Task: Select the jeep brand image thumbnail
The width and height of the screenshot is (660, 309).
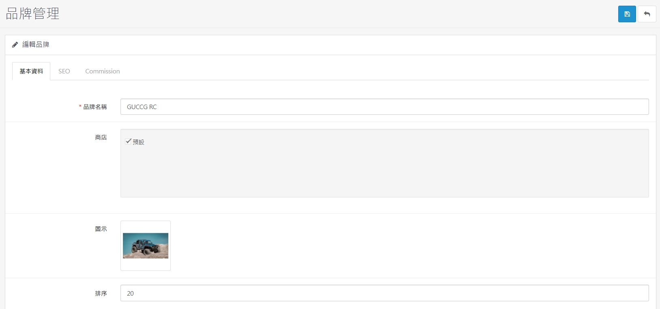Action: pos(146,246)
